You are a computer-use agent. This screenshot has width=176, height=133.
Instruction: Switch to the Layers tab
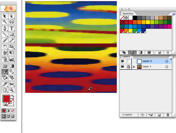click(x=126, y=56)
